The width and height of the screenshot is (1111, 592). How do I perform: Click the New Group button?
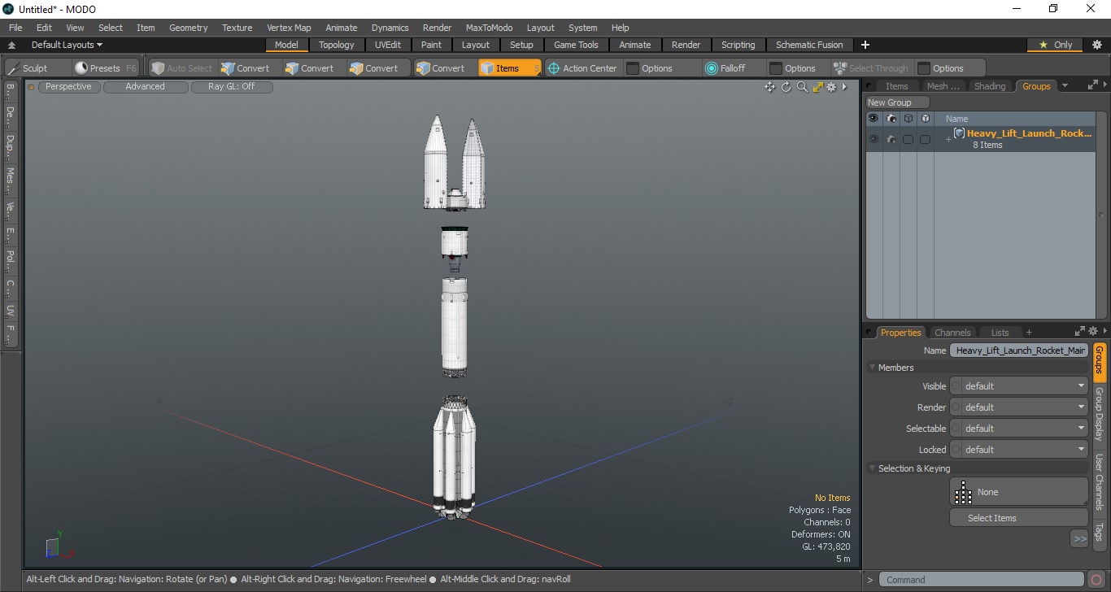coord(897,102)
